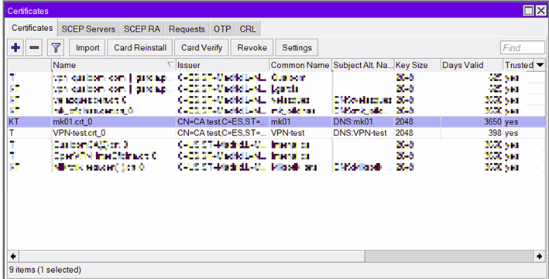
Task: Maximize the Certificates window
Action: [529, 11]
